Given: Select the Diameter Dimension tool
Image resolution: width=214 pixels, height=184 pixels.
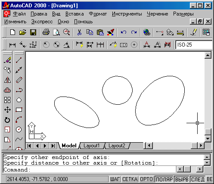Looking at the screenshot, I should tap(56, 45).
